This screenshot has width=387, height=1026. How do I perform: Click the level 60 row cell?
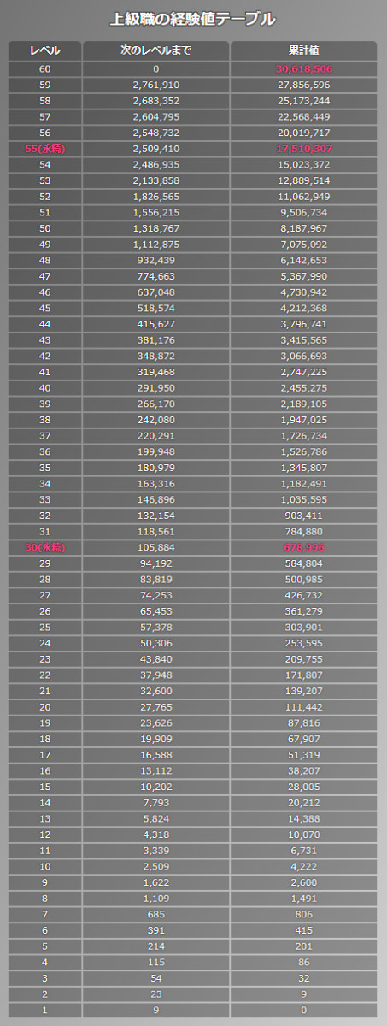coord(45,68)
